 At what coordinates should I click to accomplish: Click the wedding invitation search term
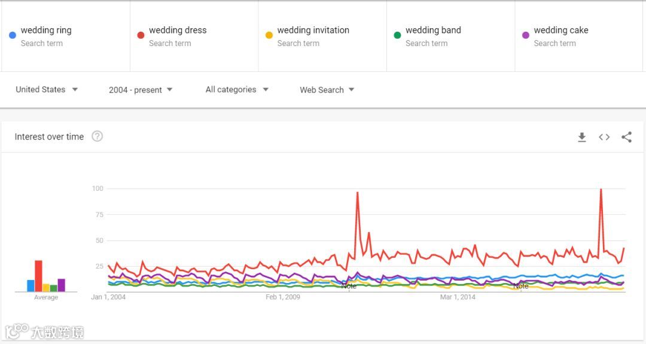[313, 31]
